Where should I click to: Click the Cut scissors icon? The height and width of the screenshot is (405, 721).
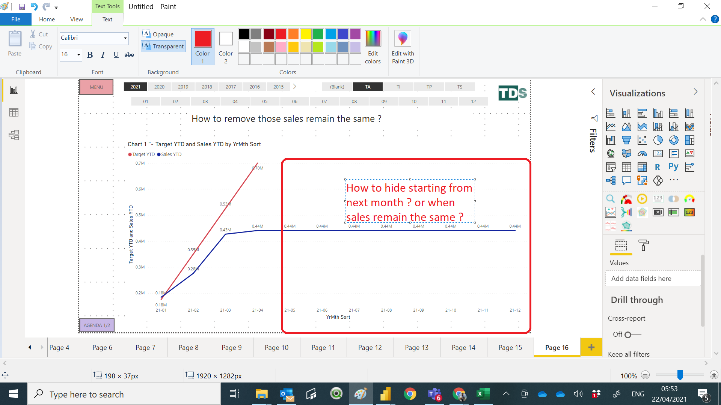point(33,34)
